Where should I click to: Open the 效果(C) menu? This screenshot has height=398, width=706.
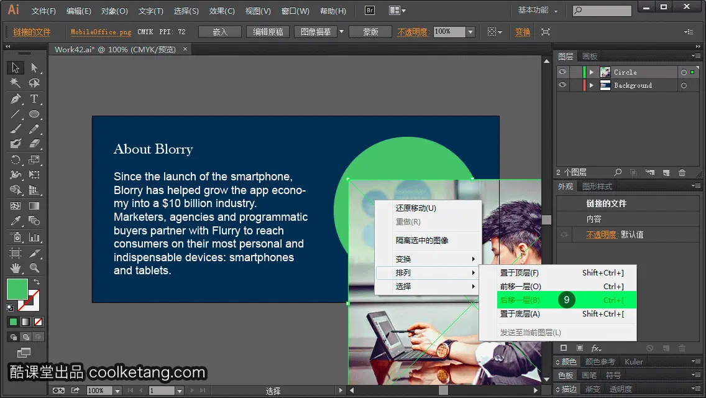click(x=222, y=11)
